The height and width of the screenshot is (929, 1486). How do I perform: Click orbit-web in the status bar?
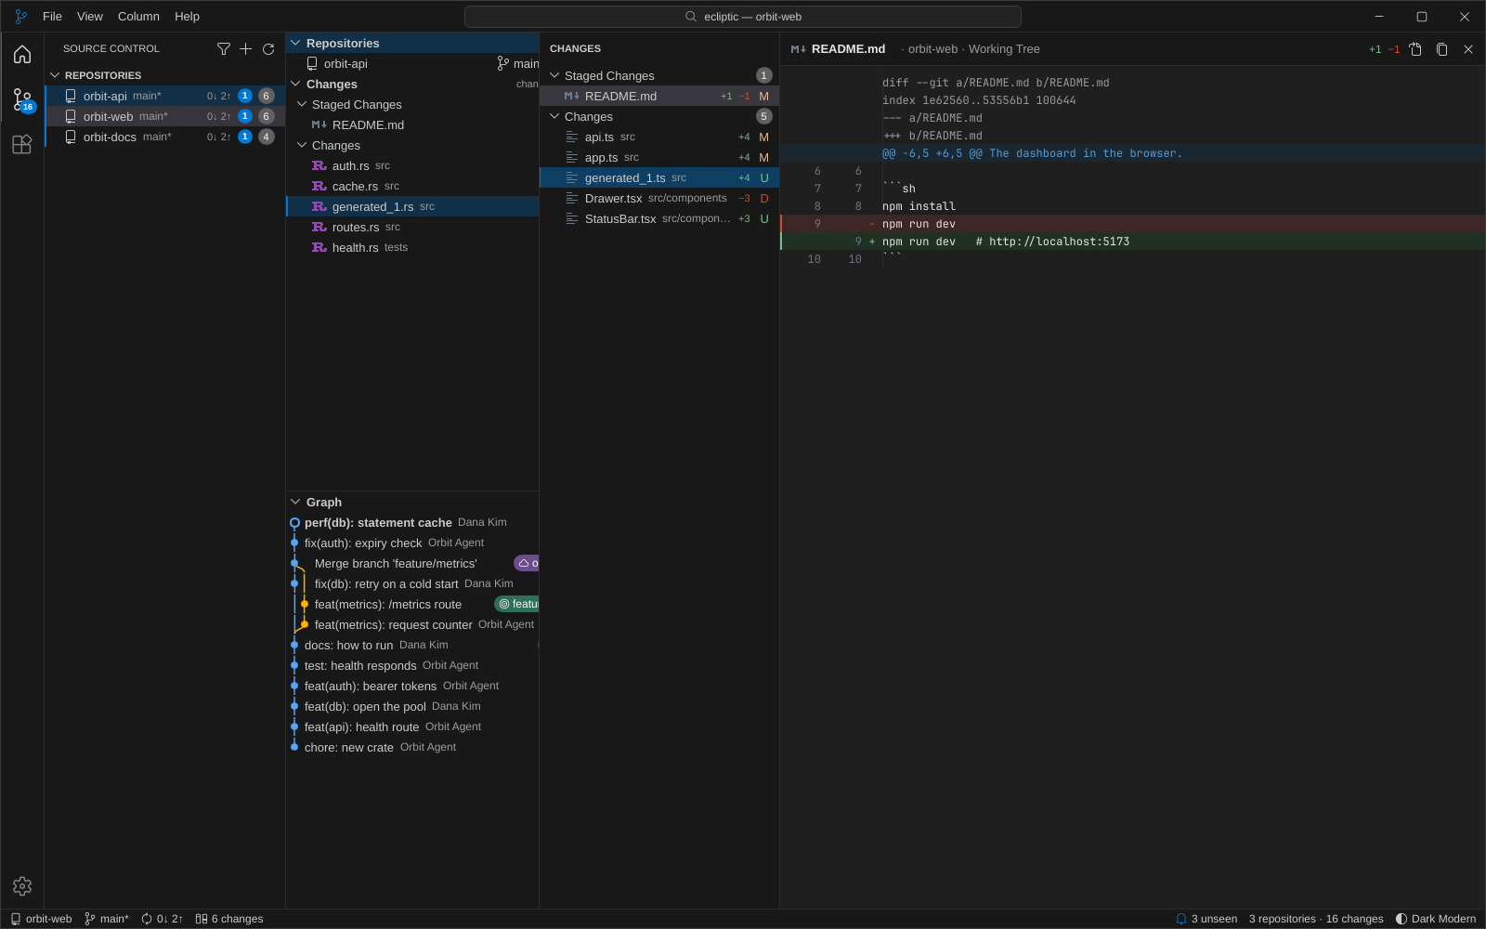(x=41, y=919)
